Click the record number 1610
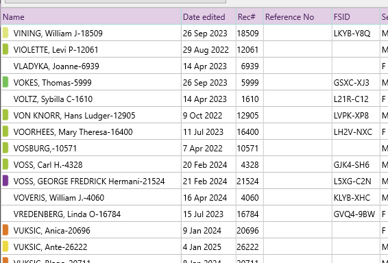 [250, 99]
